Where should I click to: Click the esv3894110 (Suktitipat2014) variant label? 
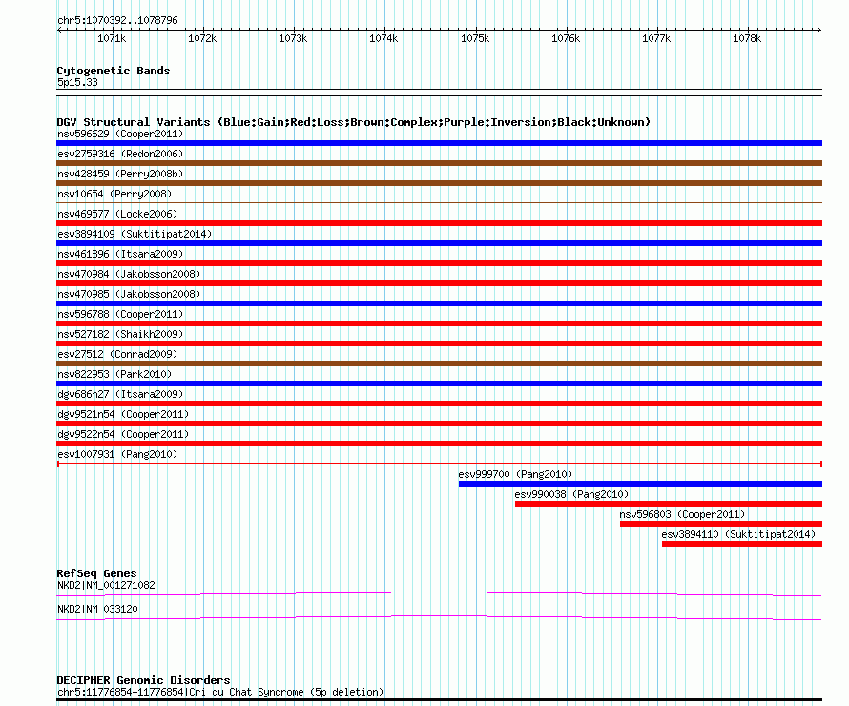click(x=738, y=534)
